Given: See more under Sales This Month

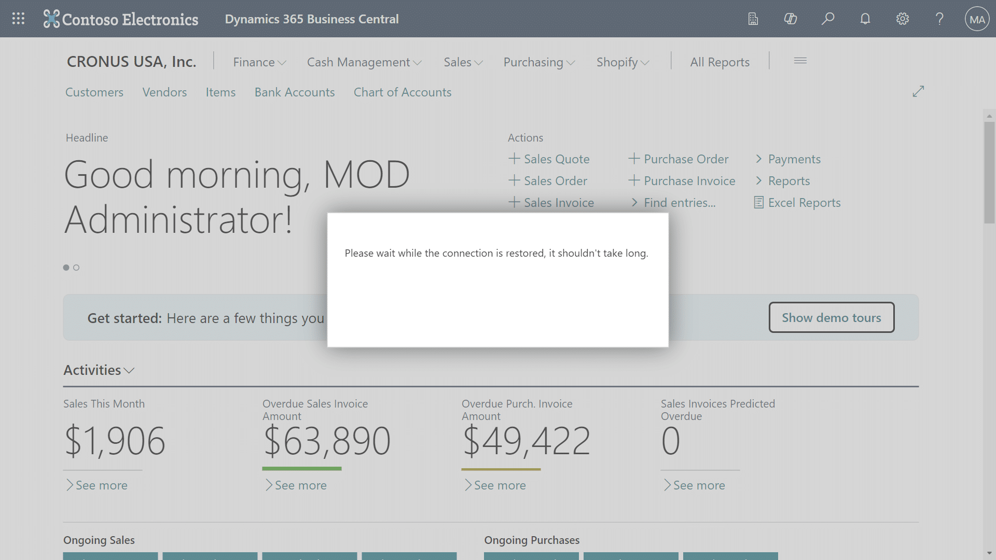Looking at the screenshot, I should [97, 485].
